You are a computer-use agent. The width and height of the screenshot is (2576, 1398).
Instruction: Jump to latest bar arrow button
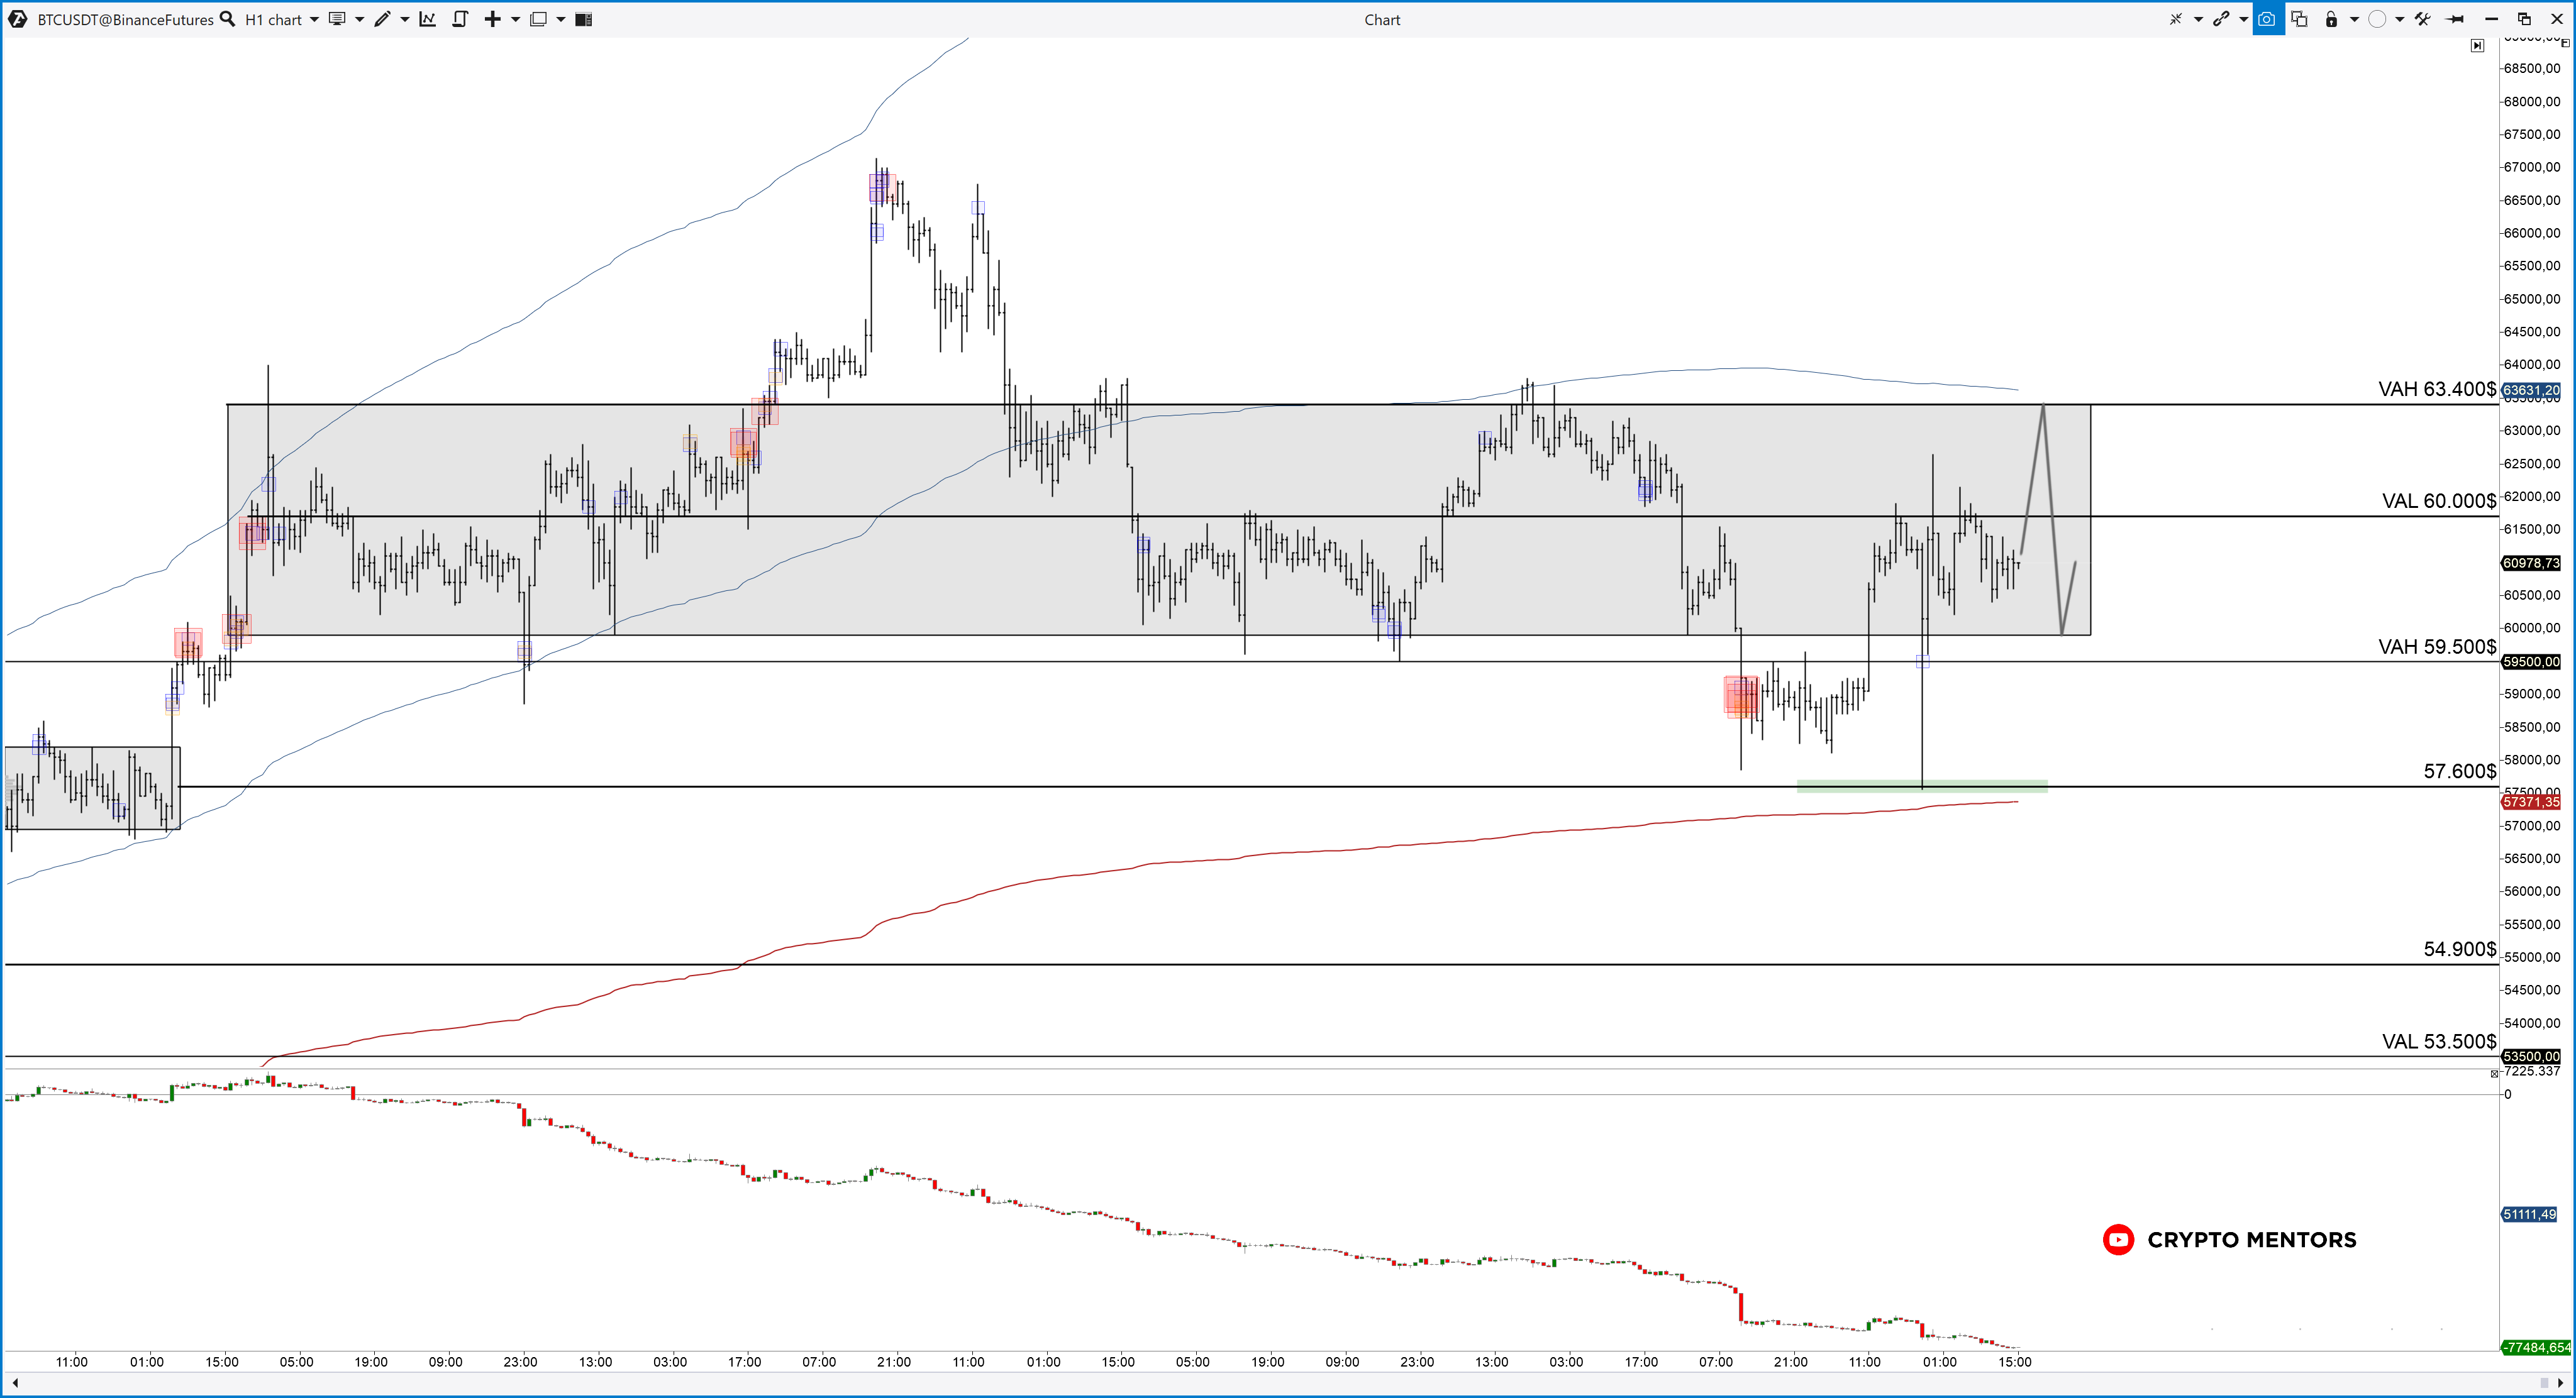point(2477,45)
